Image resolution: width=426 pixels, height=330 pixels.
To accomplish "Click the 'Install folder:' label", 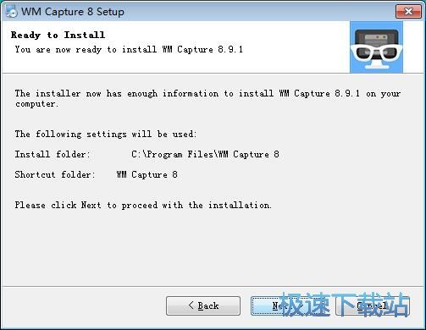I will [53, 154].
